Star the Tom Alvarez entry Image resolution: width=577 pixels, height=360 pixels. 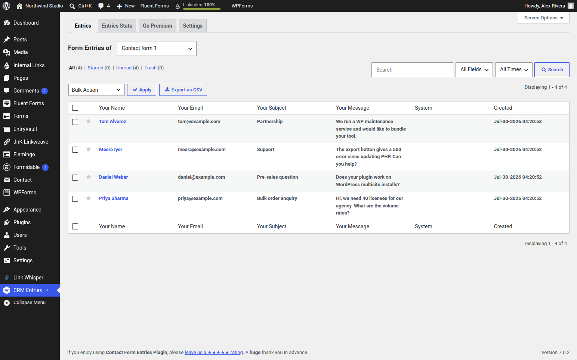[89, 121]
